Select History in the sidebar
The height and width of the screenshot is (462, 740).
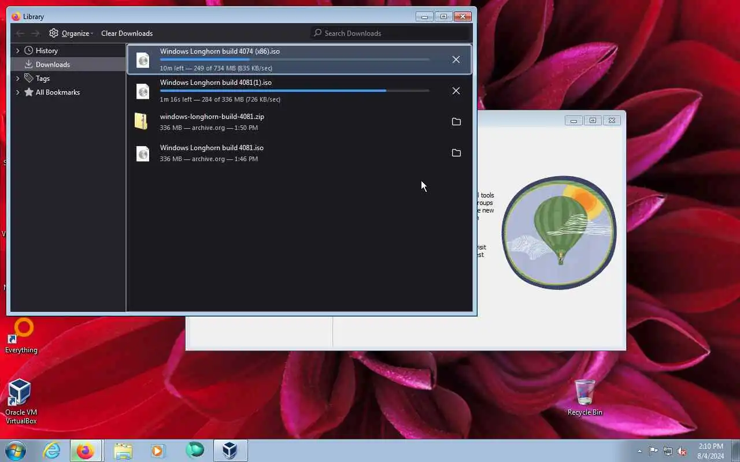[68, 50]
